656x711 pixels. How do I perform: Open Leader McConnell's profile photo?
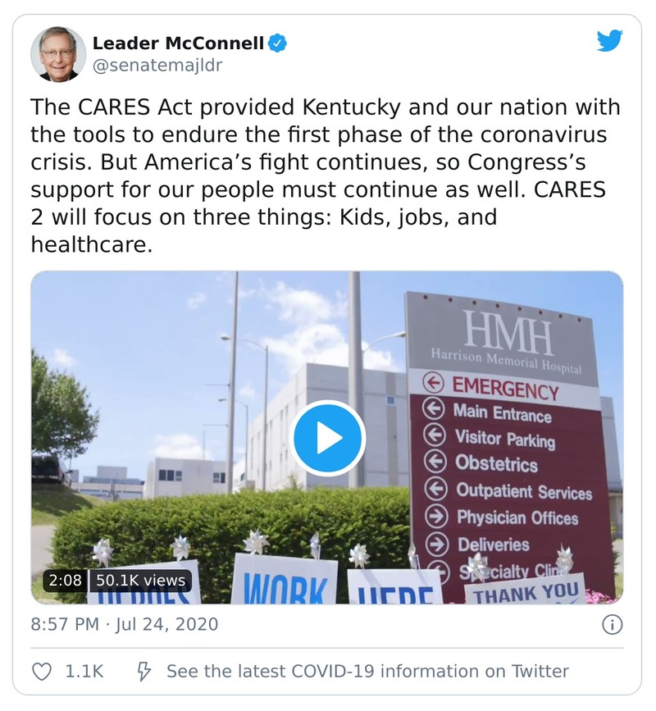pos(58,54)
